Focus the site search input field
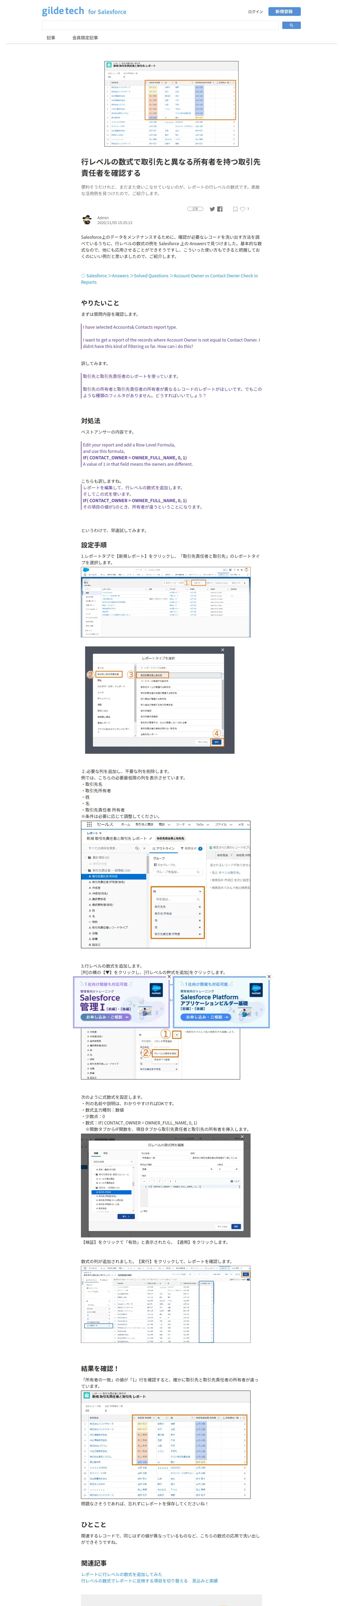The image size is (343, 1606). pyautogui.click(x=160, y=25)
